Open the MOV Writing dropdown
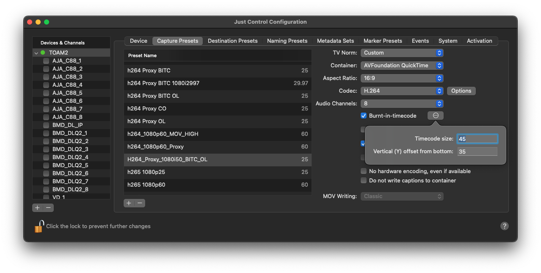Screen dimensions: 541x273 point(402,196)
